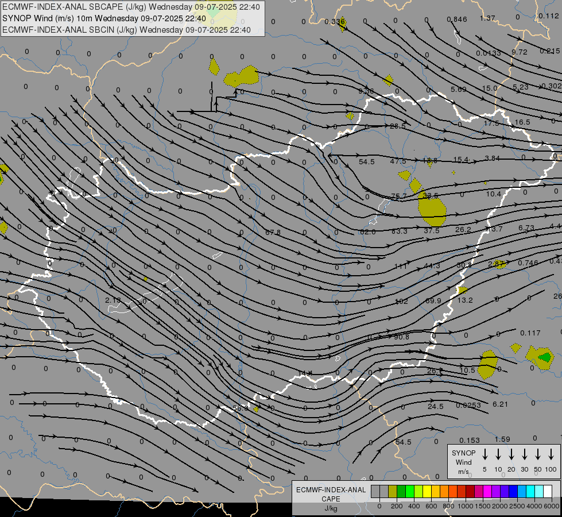562x517 pixels.
Task: Click the 30 m/s wind arrow in legend
Action: [x=524, y=454]
